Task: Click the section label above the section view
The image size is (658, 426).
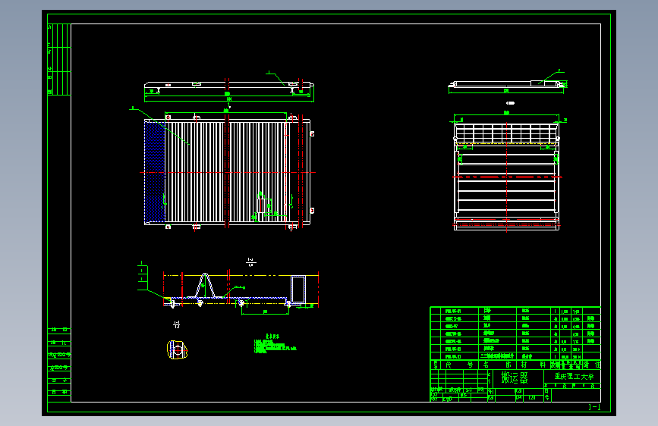Action: [x=251, y=262]
